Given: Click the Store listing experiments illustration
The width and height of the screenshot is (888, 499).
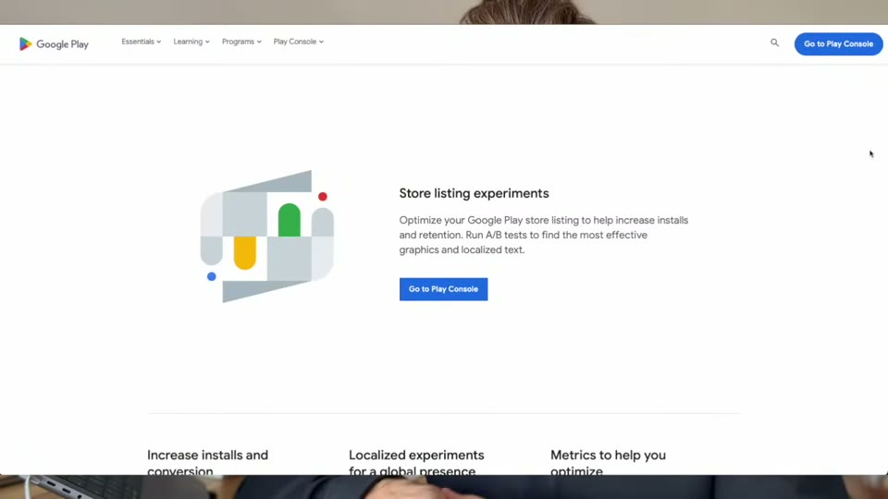Looking at the screenshot, I should (266, 237).
